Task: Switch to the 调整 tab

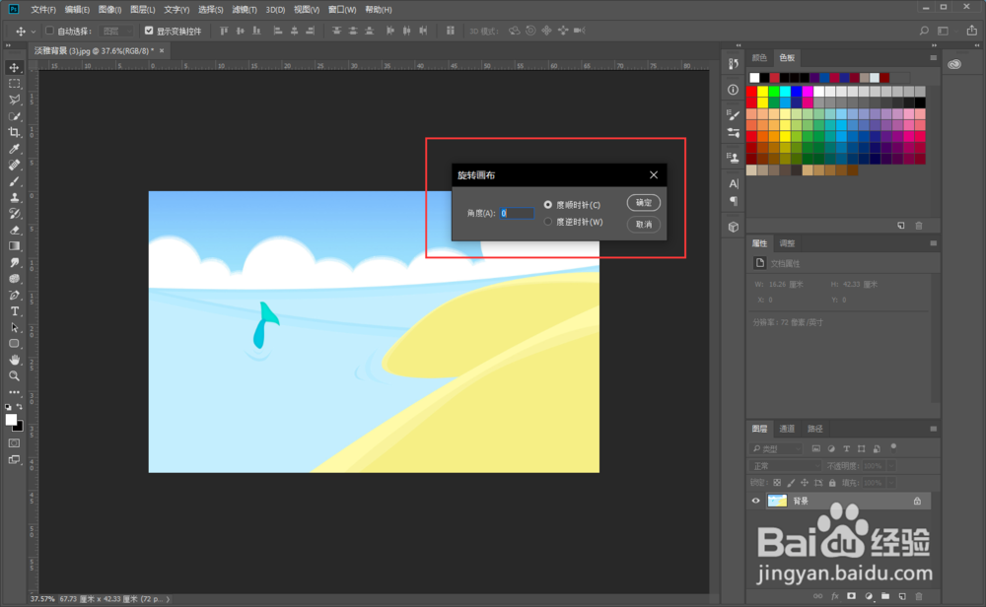Action: tap(787, 243)
